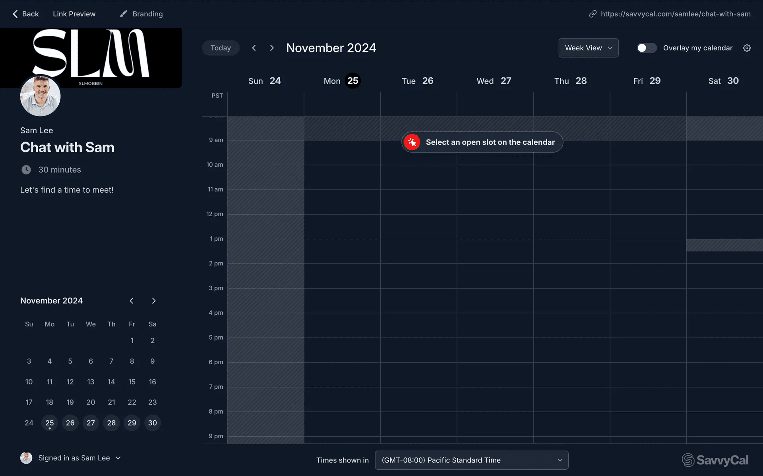This screenshot has height=476, width=763.
Task: Go to previous week with left chevron
Action: (x=254, y=48)
